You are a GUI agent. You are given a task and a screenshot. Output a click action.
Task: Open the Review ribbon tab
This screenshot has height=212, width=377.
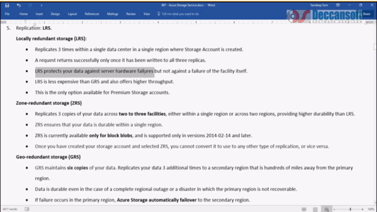tap(131, 14)
